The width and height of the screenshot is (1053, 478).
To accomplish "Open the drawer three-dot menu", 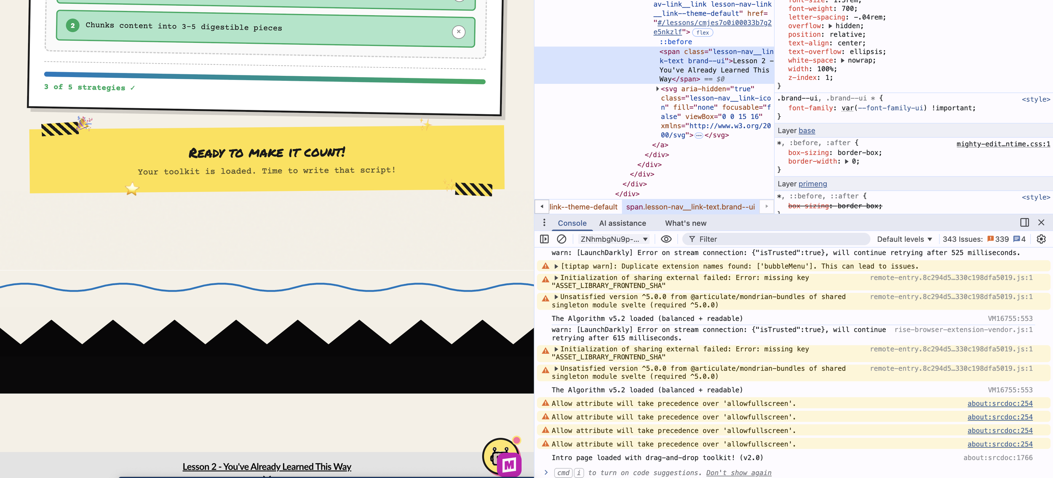I will click(544, 223).
